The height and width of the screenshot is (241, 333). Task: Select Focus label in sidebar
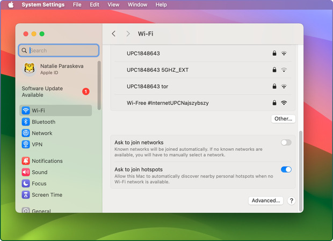[x=39, y=183]
